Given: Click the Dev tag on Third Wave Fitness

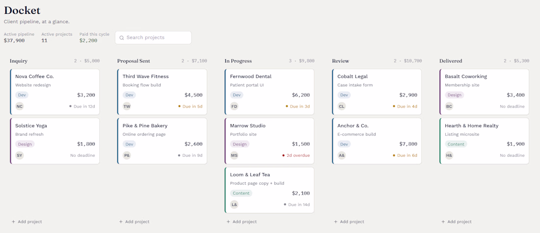Looking at the screenshot, I should (129, 95).
